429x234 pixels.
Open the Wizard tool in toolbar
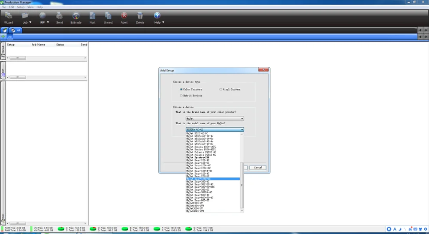pyautogui.click(x=9, y=18)
